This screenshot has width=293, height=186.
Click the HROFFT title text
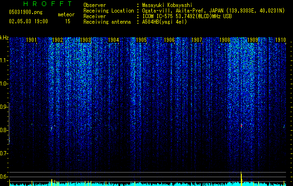[x=48, y=4]
